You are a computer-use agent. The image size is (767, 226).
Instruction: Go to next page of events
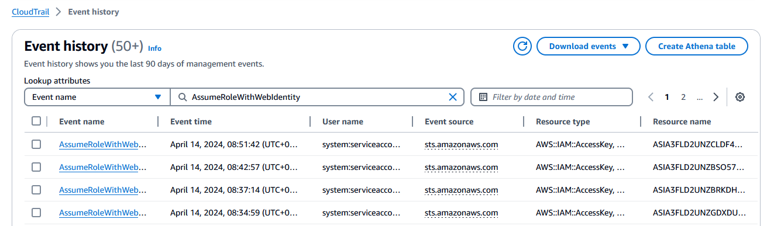pyautogui.click(x=716, y=97)
